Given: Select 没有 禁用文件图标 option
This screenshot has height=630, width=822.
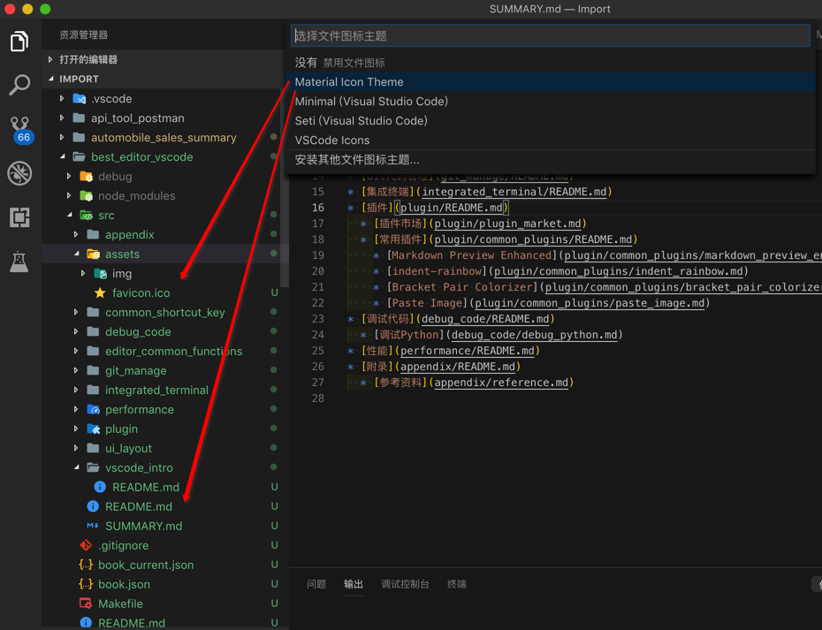Looking at the screenshot, I should pyautogui.click(x=551, y=63).
